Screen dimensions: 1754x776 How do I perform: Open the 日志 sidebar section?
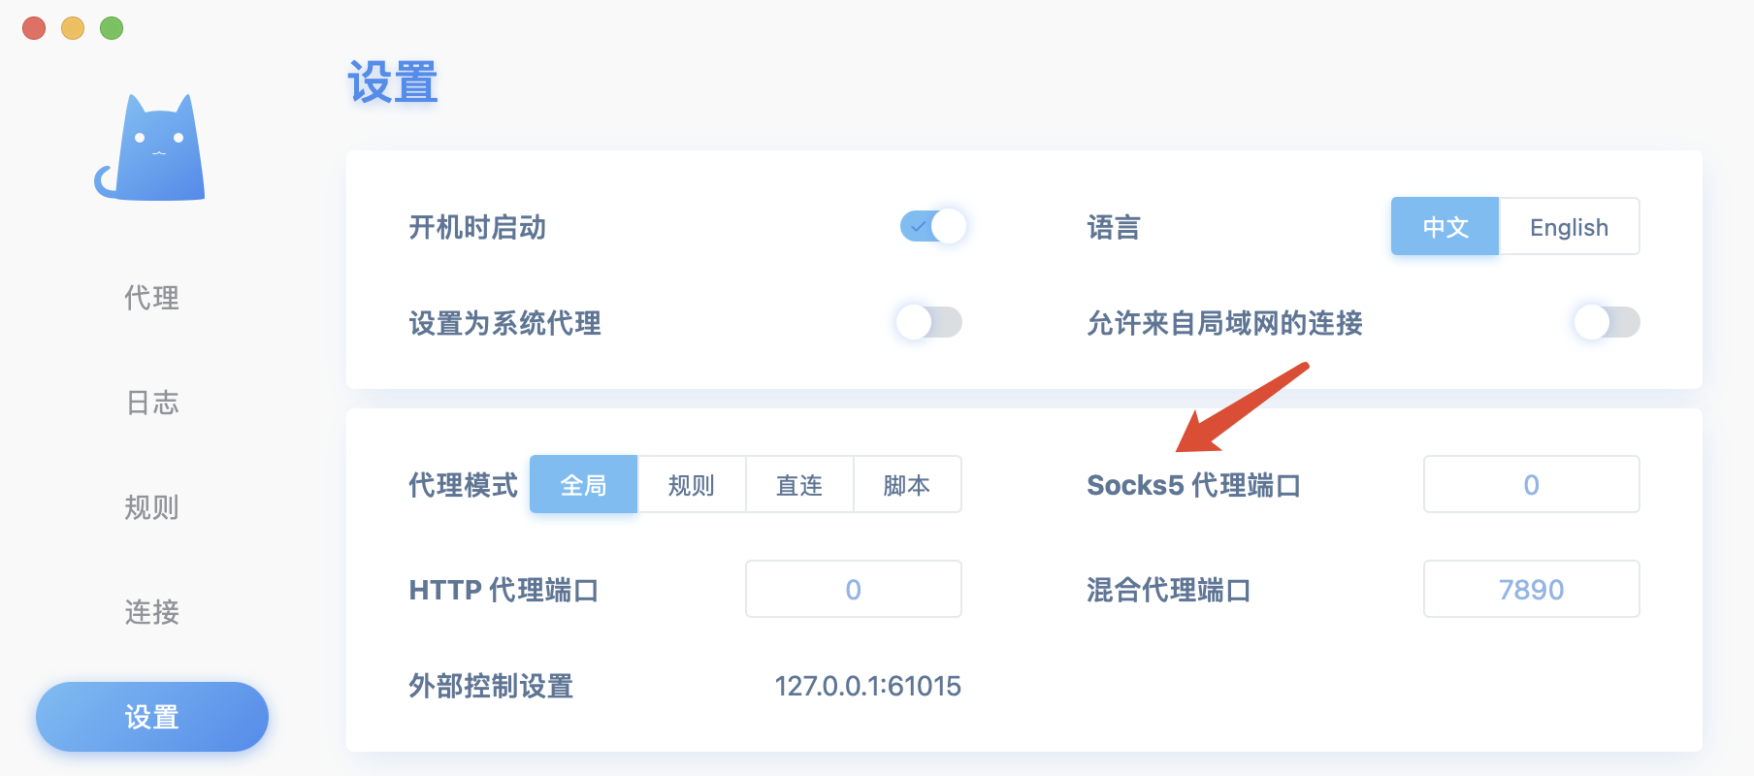tap(152, 403)
